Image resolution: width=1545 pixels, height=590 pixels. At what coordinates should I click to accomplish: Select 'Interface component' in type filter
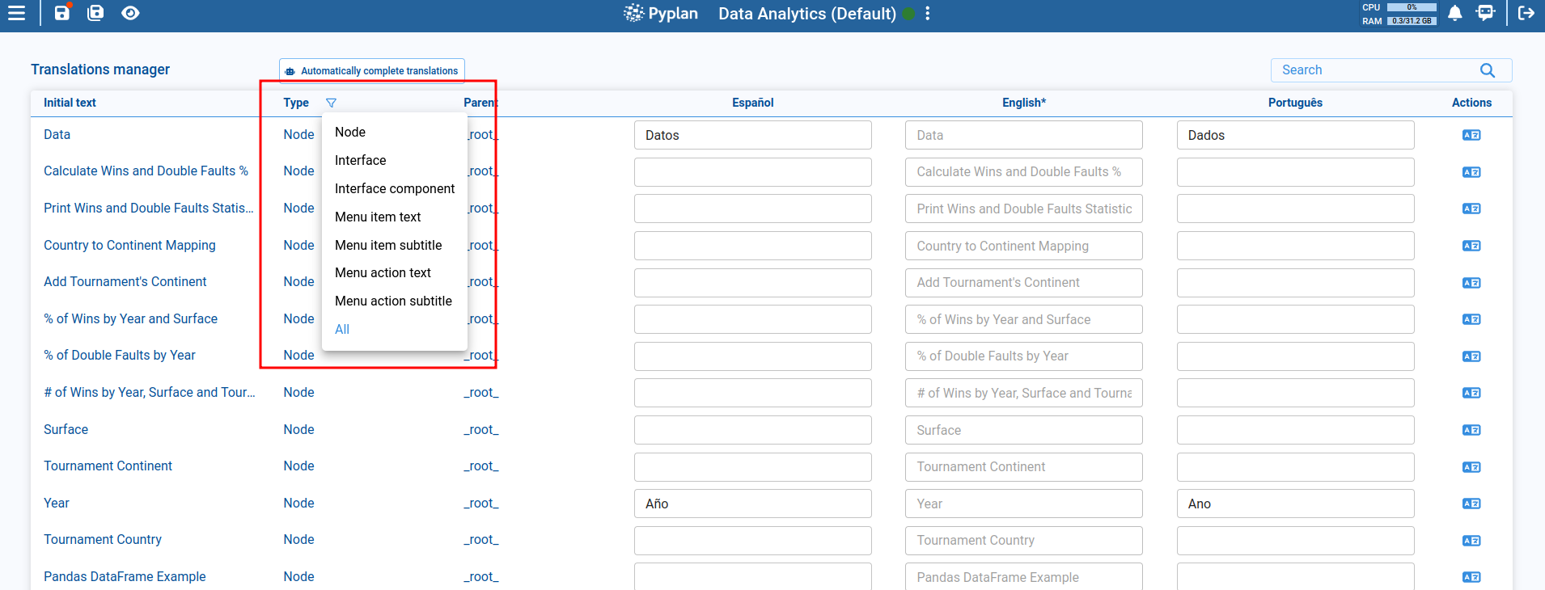click(395, 188)
